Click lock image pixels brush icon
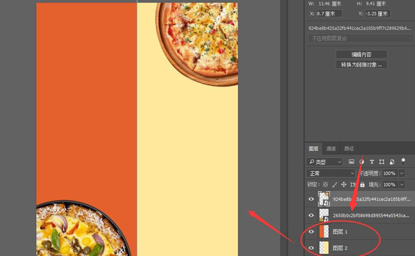Screen dimensions: 415x256 coord(334,185)
